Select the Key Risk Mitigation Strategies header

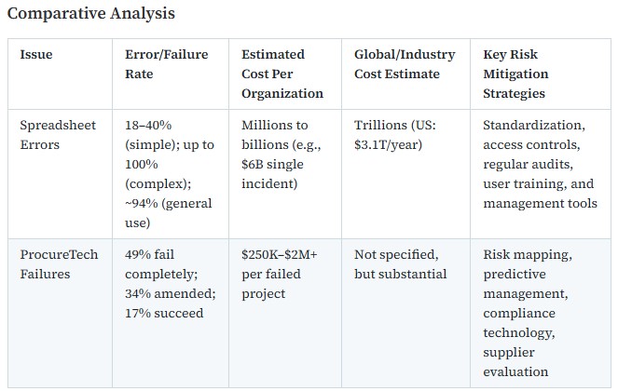[517, 74]
